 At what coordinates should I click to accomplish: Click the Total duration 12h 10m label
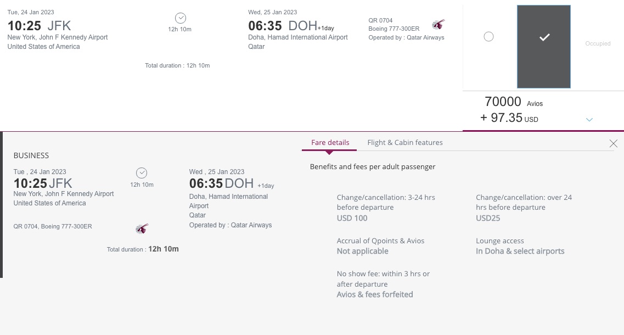coord(177,65)
